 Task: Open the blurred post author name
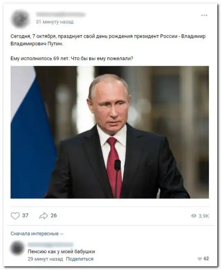pyautogui.click(x=60, y=15)
